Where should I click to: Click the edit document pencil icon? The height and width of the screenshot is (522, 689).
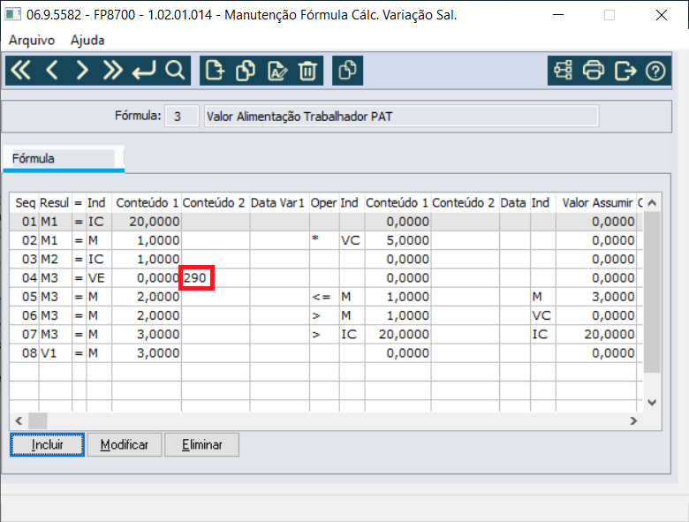coord(277,71)
